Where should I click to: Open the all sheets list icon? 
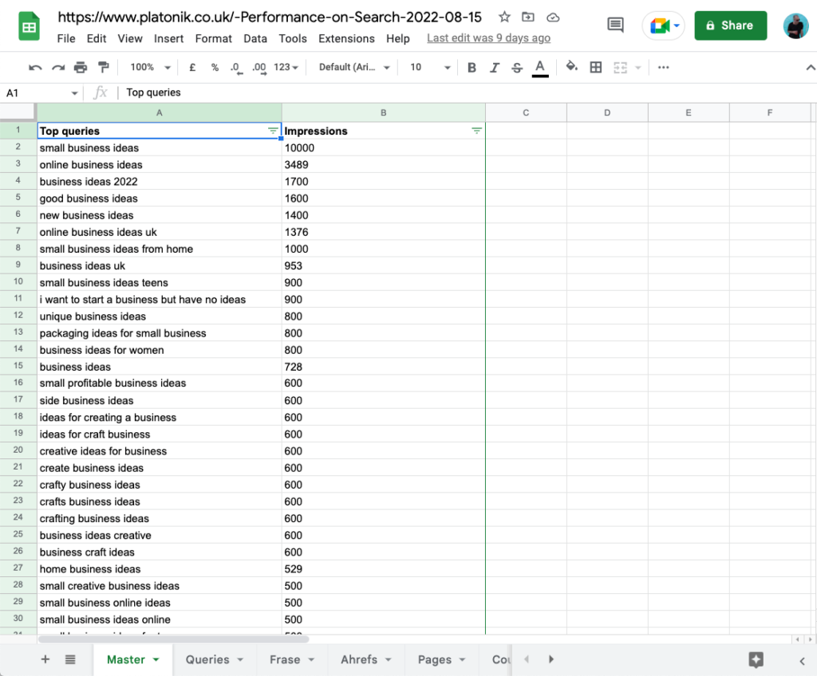(x=70, y=659)
